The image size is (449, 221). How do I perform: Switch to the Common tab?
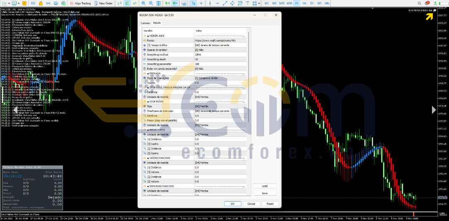point(146,23)
